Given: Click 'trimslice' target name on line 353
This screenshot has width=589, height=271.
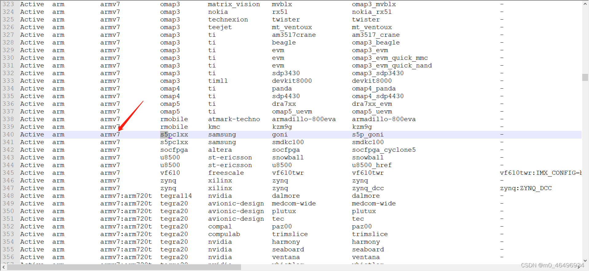Looking at the screenshot, I should click(370, 234).
